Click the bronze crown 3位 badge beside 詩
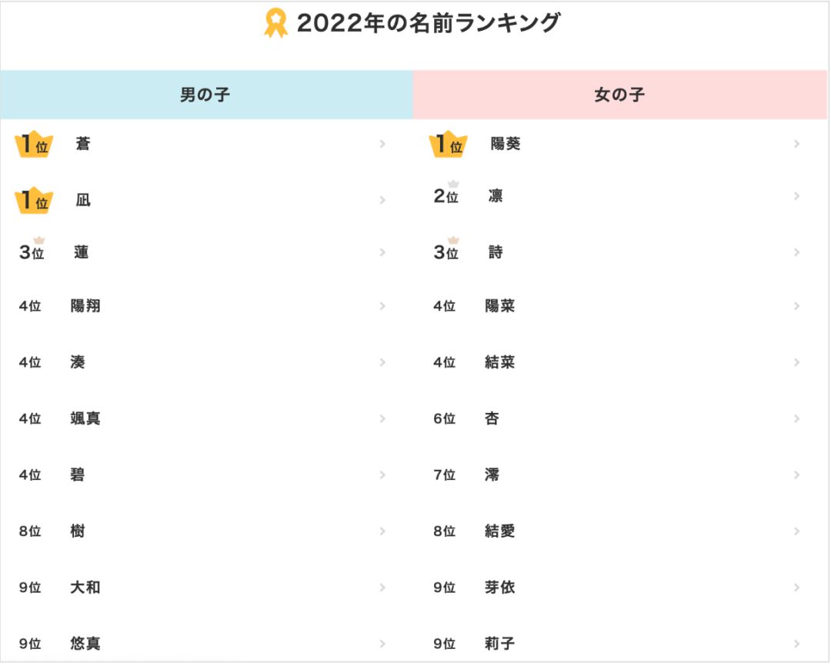This screenshot has width=831, height=666. pos(446,250)
